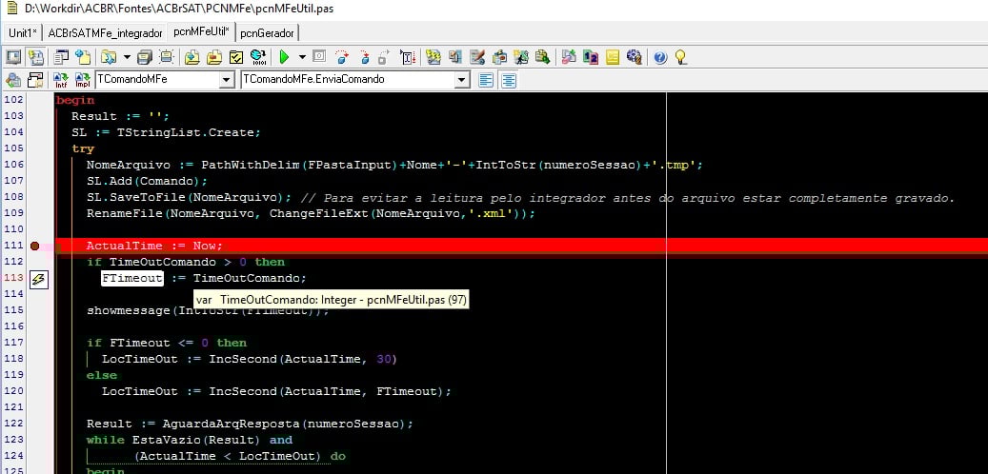Click 'while EstaVazio(Result) and' on line 123
This screenshot has height=474, width=988.
[x=189, y=440]
